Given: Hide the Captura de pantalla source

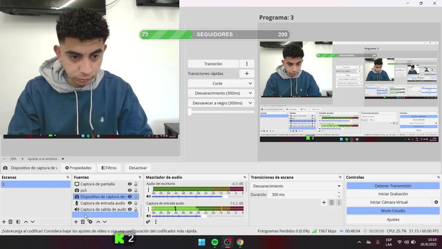Looking at the screenshot, I should click(130, 184).
